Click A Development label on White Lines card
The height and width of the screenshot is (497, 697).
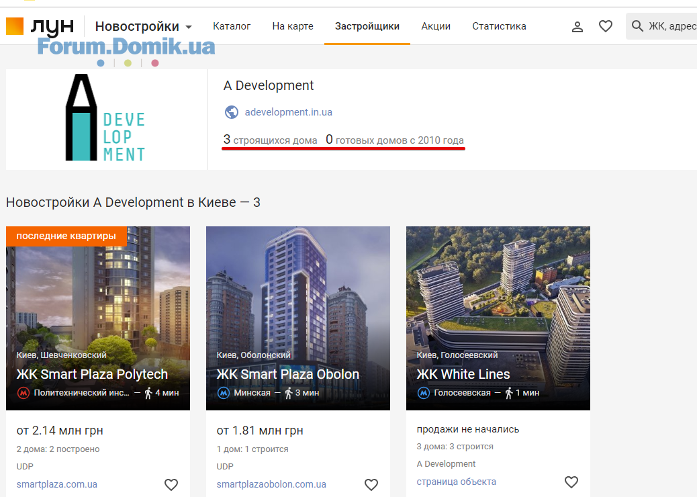click(446, 463)
